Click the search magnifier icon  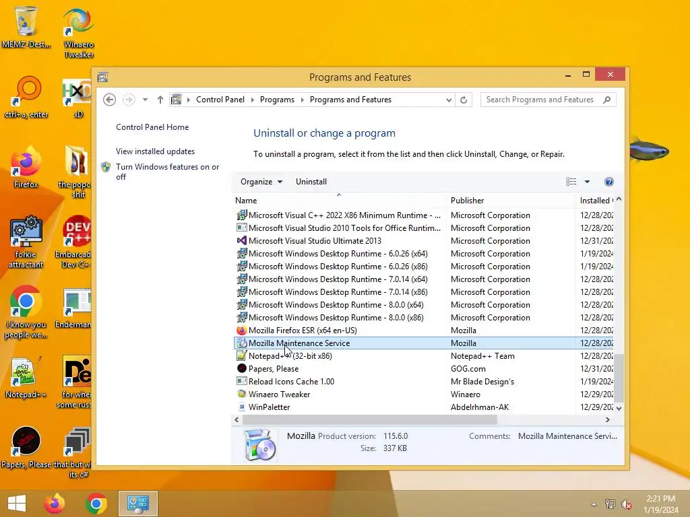607,100
